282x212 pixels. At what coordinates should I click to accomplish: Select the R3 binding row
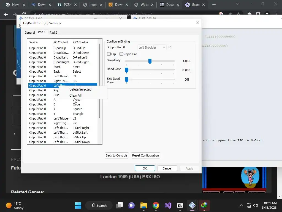[63, 81]
